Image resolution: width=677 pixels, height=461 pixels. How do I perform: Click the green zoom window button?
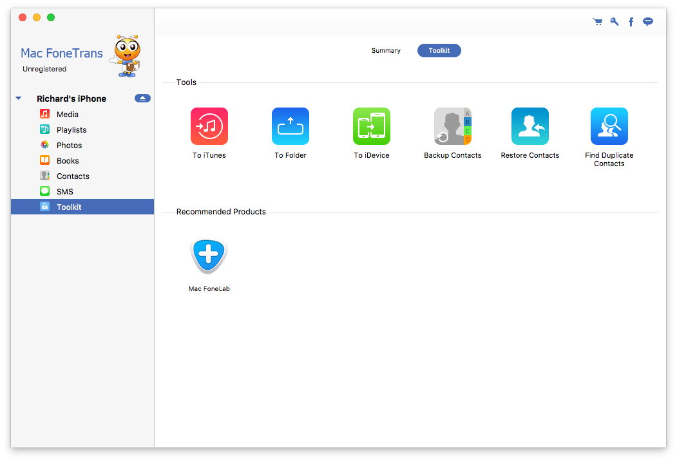pos(51,17)
